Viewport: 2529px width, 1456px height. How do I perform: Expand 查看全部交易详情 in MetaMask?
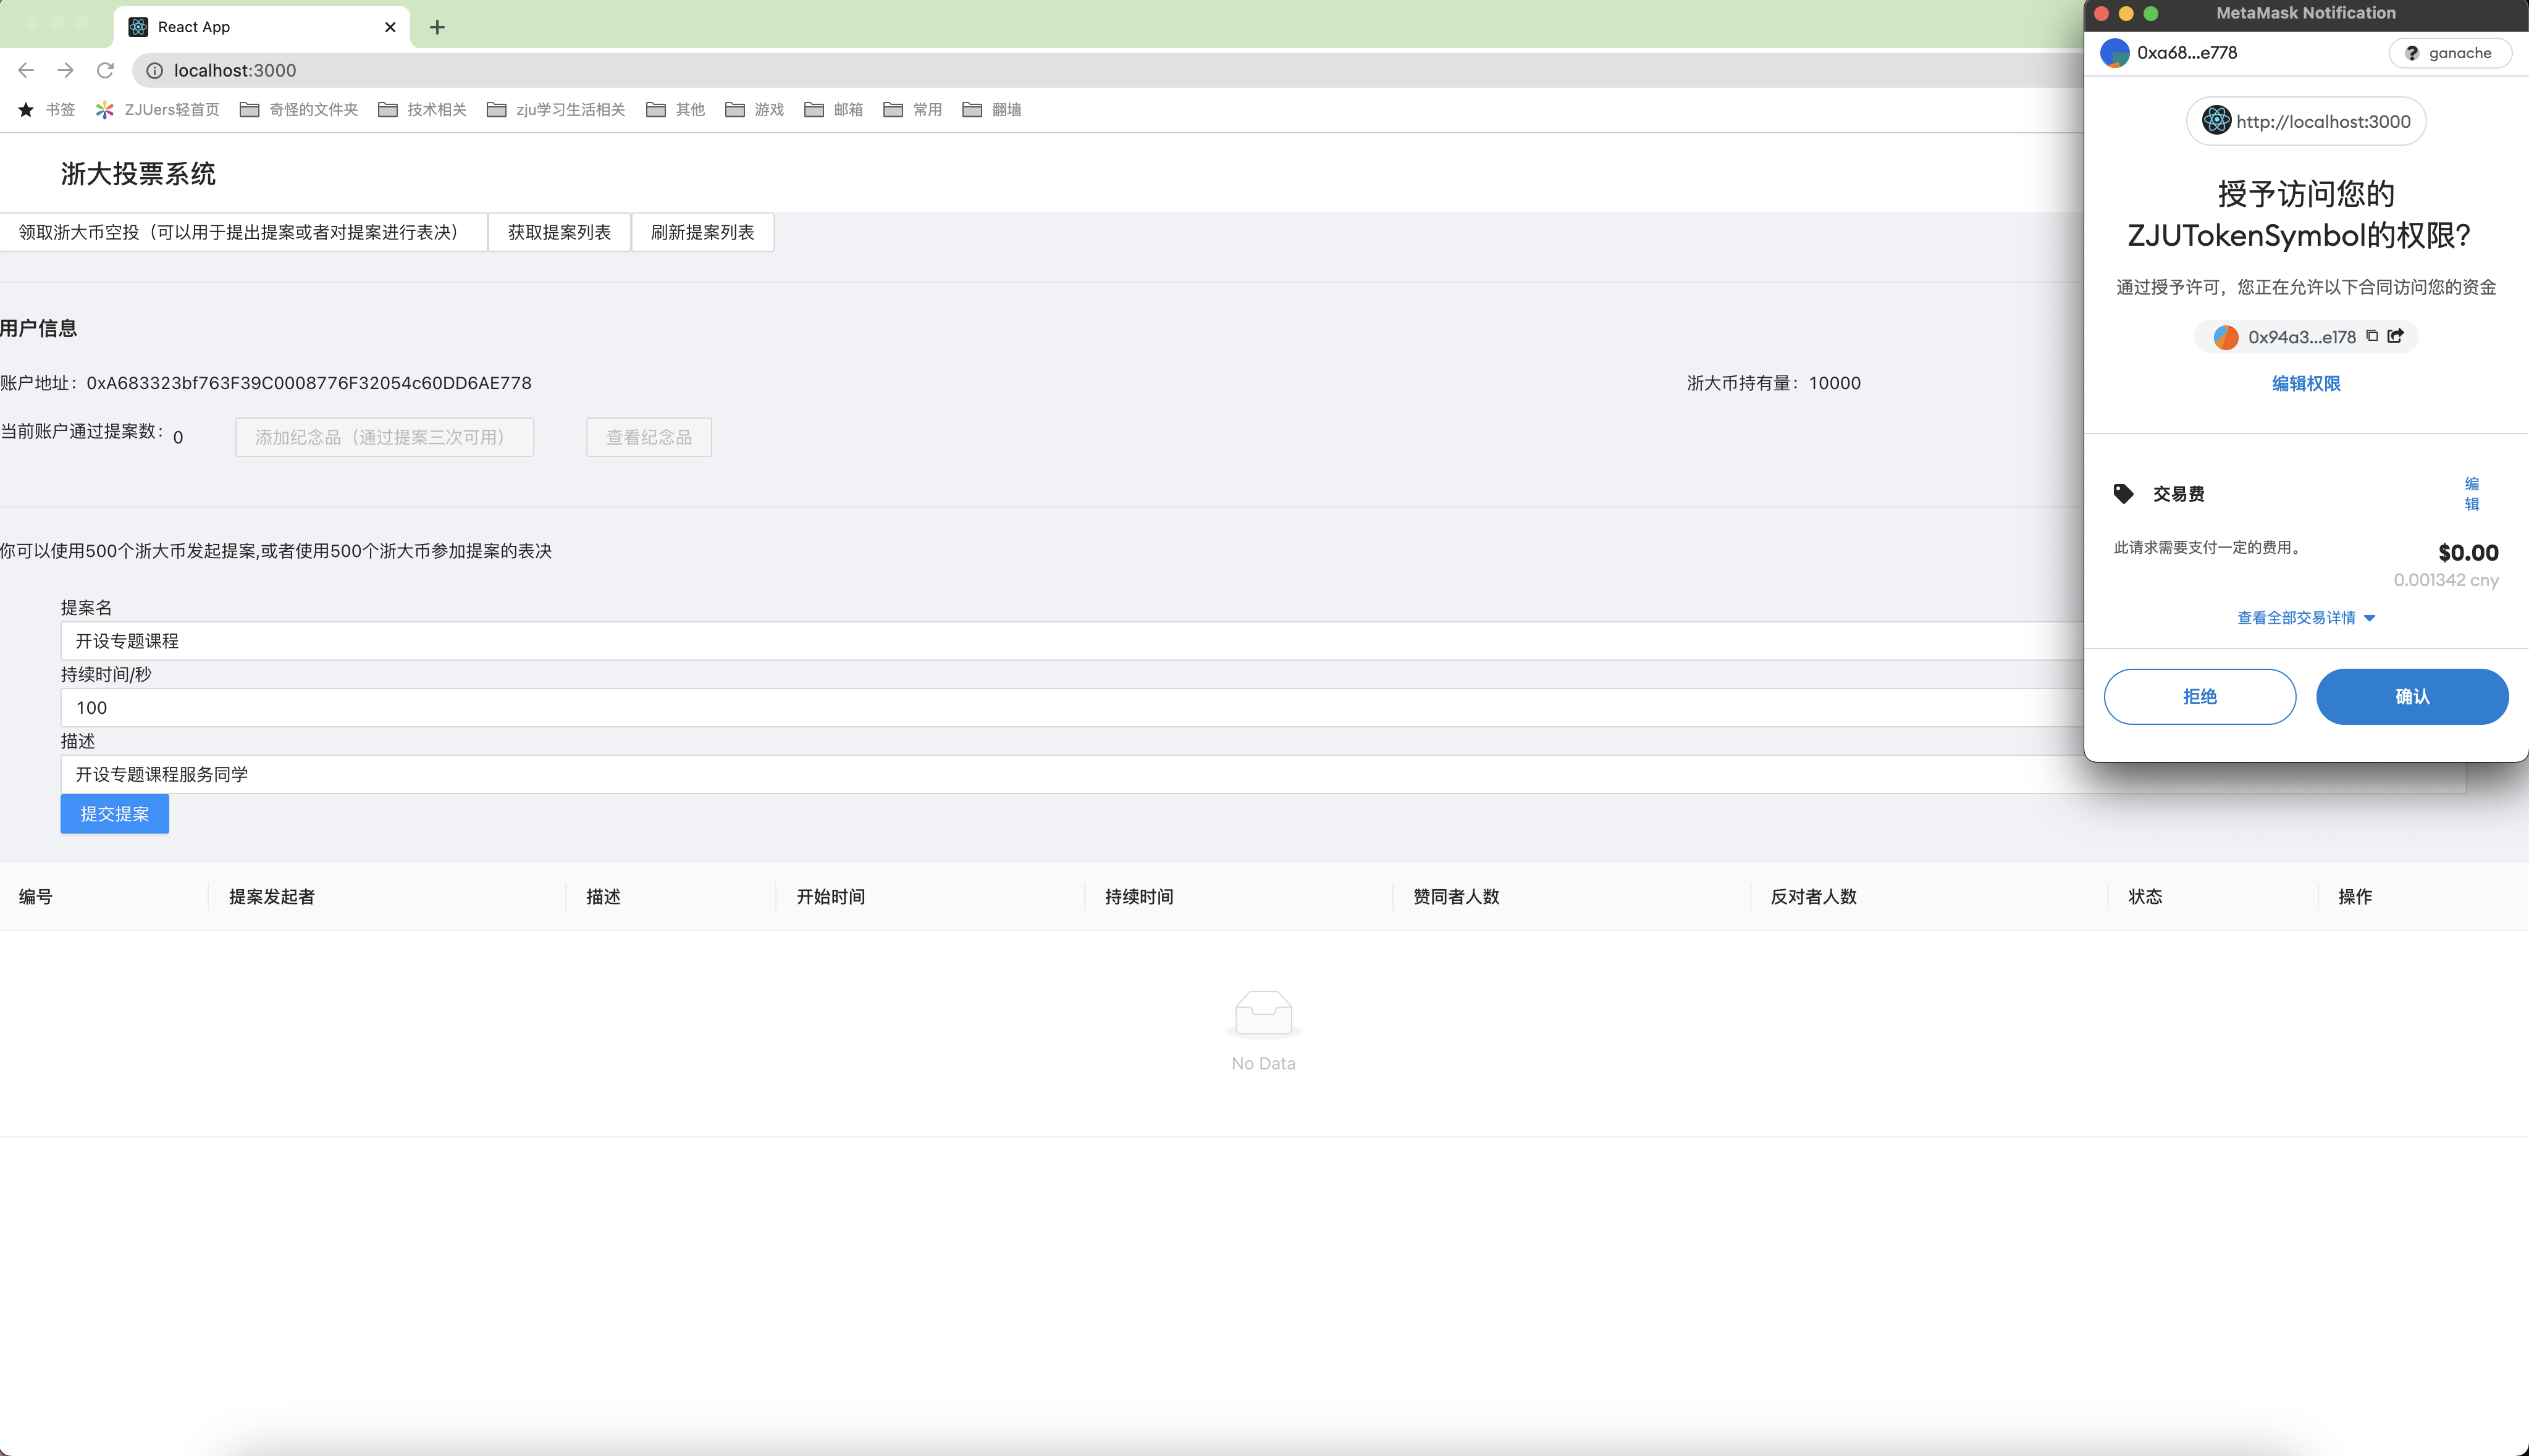[2306, 618]
